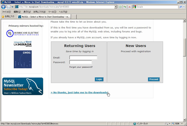Click the Email input field
The height and width of the screenshot is (126, 187).
coord(83,58)
